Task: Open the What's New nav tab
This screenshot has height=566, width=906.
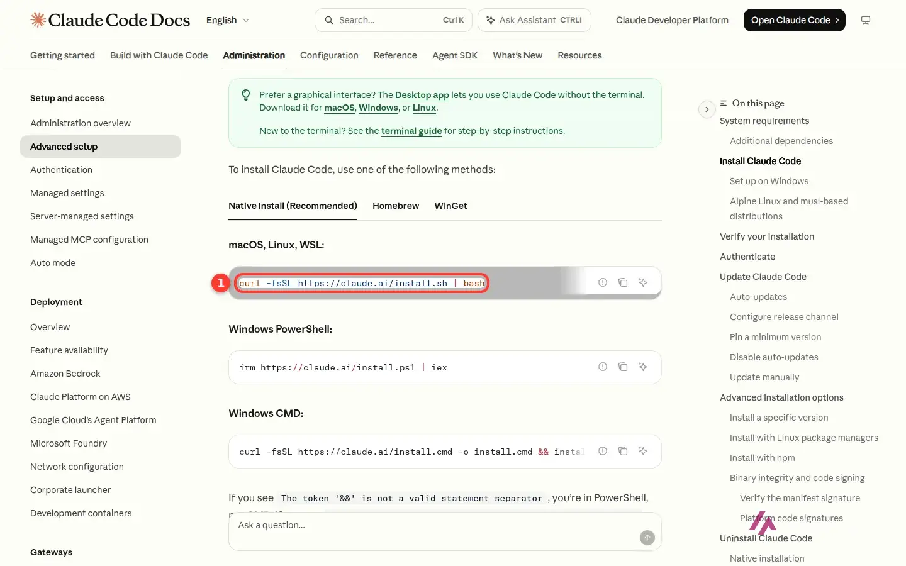Action: click(517, 55)
